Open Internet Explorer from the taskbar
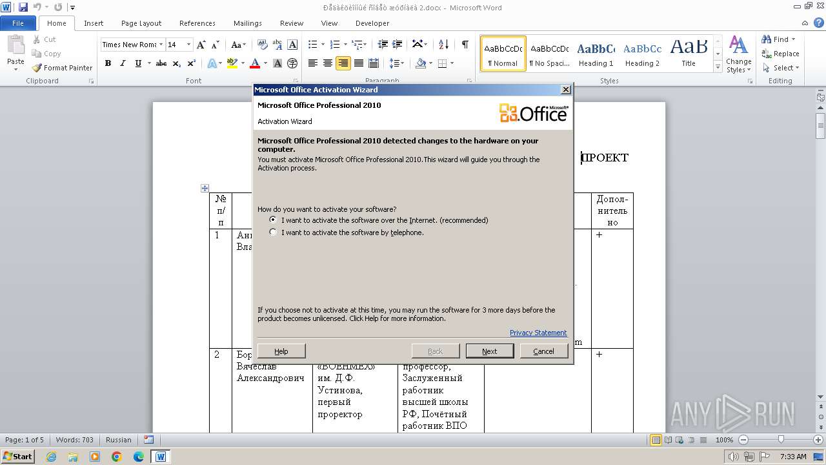826x465 pixels. [x=51, y=457]
